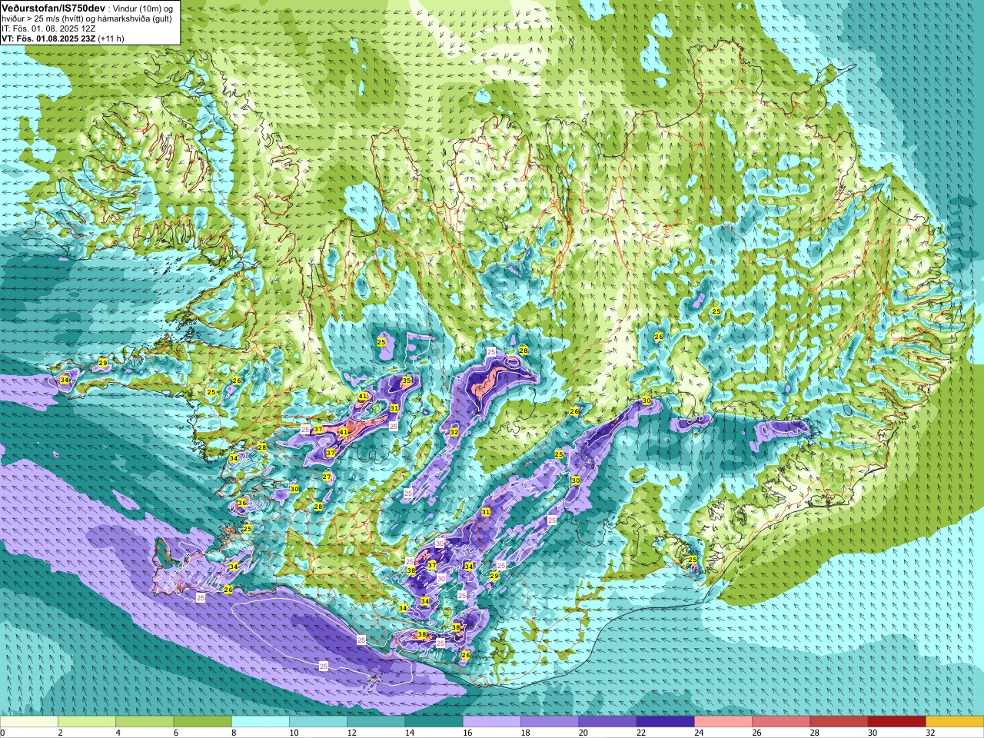Click the Veðurstofan/IS750dev title text
The width and height of the screenshot is (984, 738).
53,7
